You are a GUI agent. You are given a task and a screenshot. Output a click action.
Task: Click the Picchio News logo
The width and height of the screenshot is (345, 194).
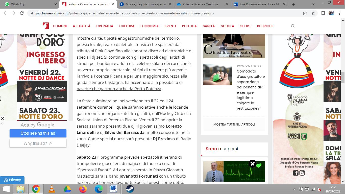[x=46, y=26]
